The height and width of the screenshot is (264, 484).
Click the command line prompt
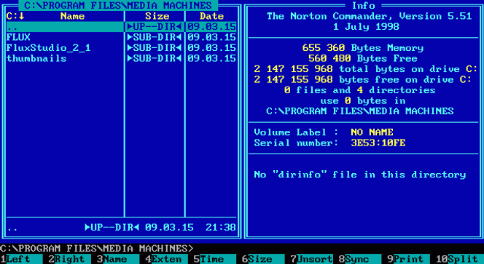pyautogui.click(x=97, y=248)
